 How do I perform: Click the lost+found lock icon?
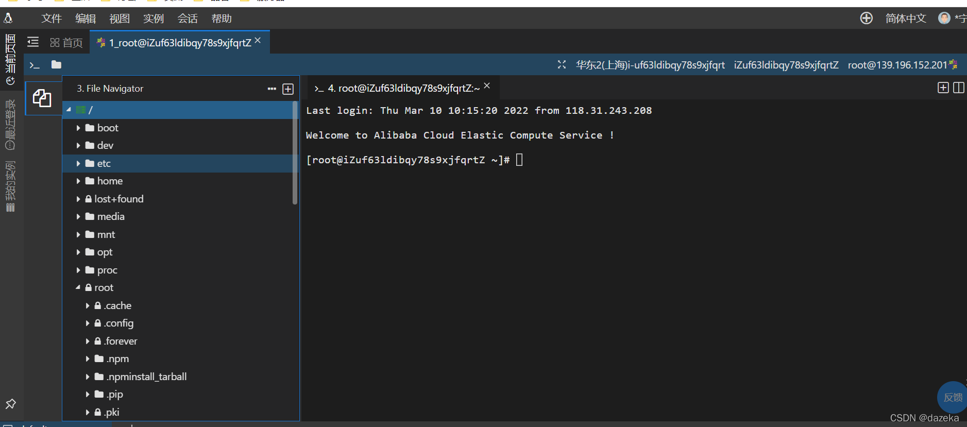pos(89,199)
